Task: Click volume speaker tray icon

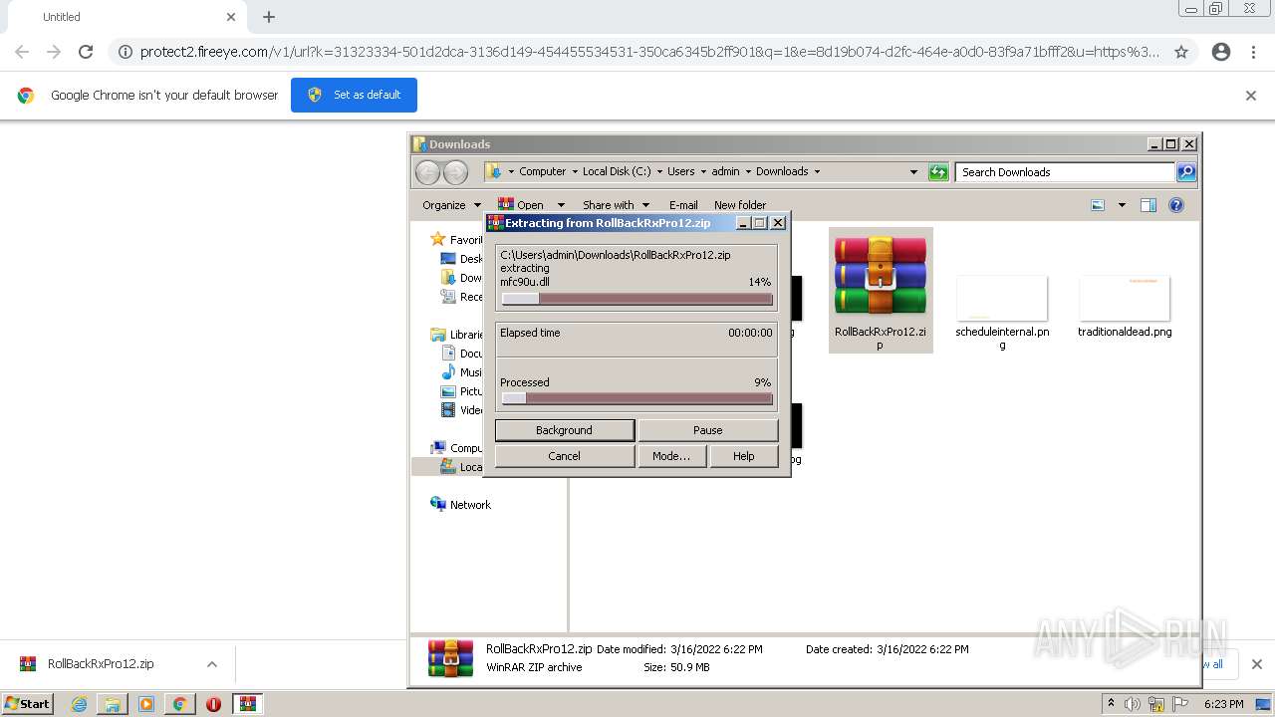Action: tap(1133, 704)
